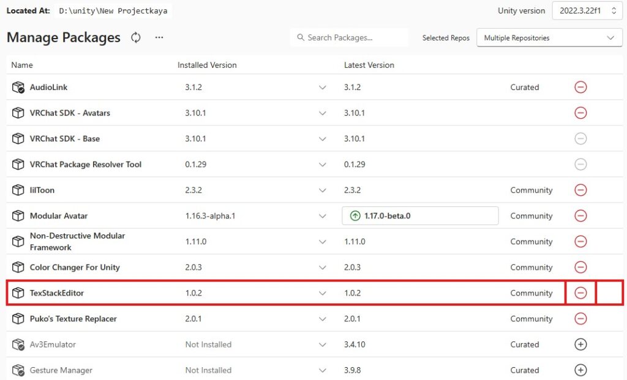Expand AudioLink version selector
The height and width of the screenshot is (380, 627).
323,88
